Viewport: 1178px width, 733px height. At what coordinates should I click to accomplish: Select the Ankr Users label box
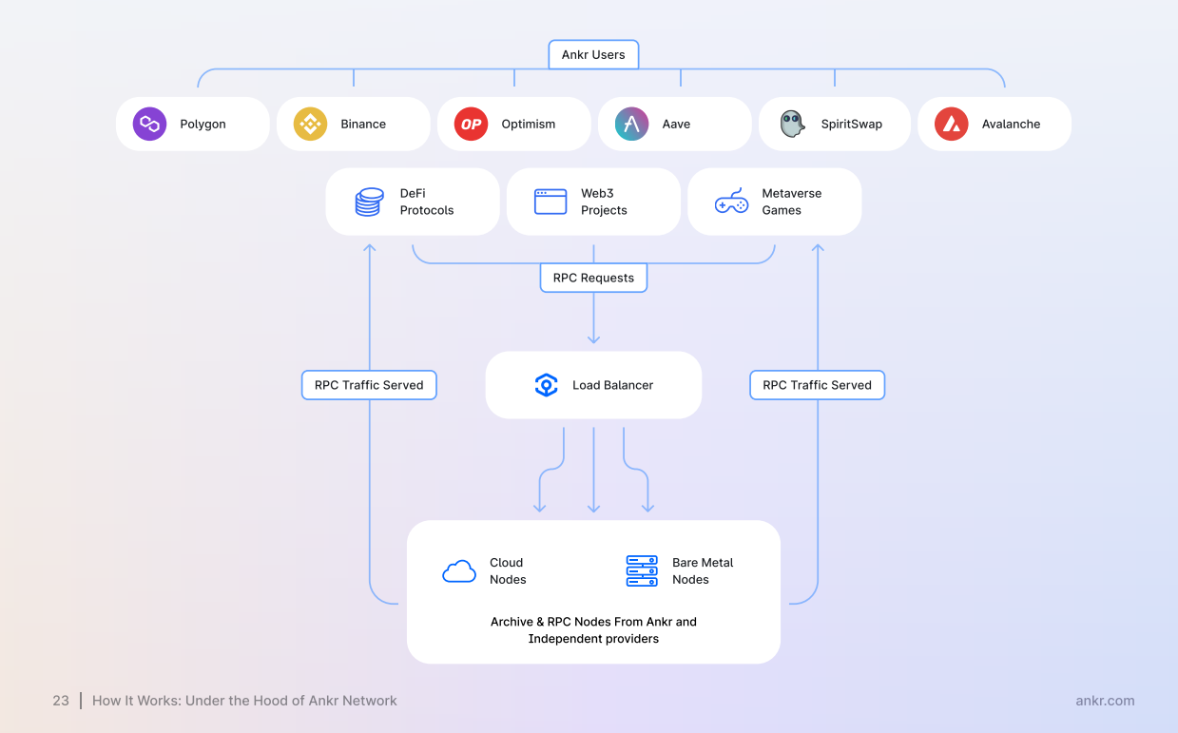click(x=593, y=54)
